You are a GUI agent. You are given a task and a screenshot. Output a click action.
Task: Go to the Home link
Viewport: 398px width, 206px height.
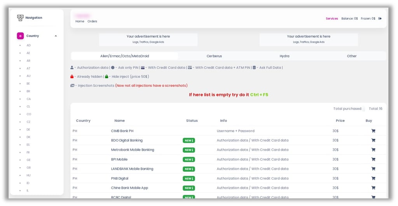pos(80,21)
